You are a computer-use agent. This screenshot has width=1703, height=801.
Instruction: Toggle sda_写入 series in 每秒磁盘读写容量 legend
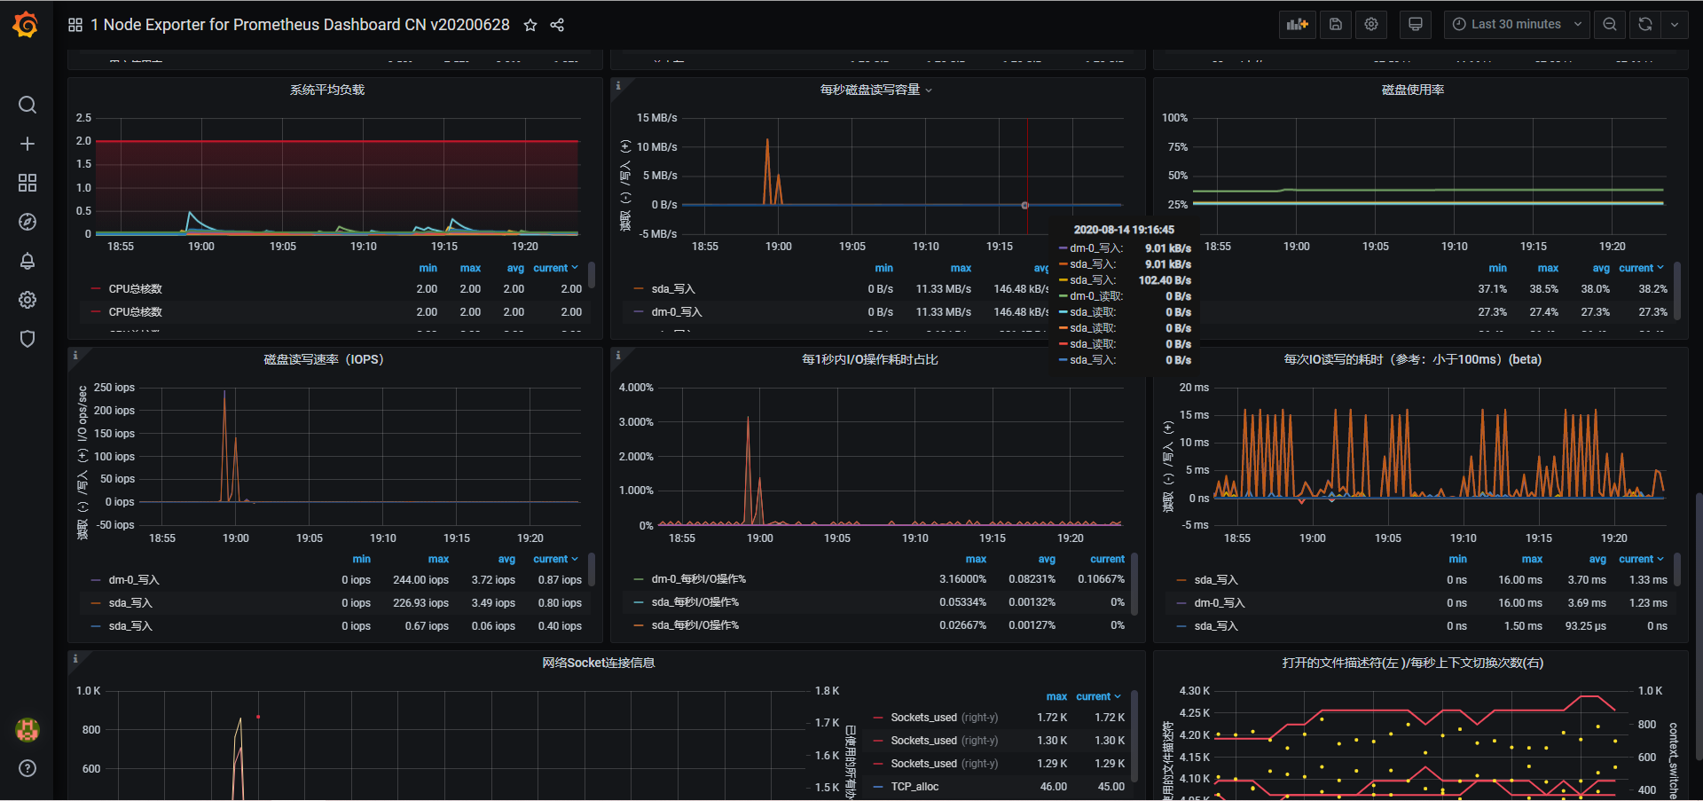tap(673, 289)
